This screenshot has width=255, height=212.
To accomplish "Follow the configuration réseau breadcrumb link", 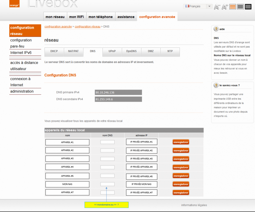I will (x=88, y=26).
